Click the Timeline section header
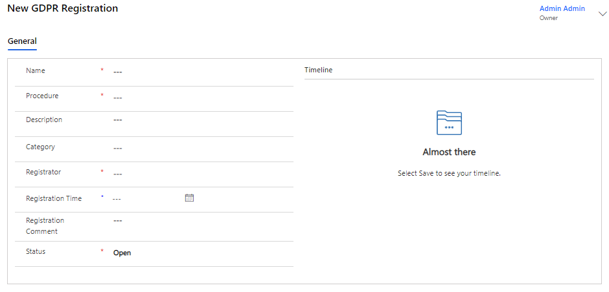Screen dimensions: 609x292 click(x=318, y=70)
